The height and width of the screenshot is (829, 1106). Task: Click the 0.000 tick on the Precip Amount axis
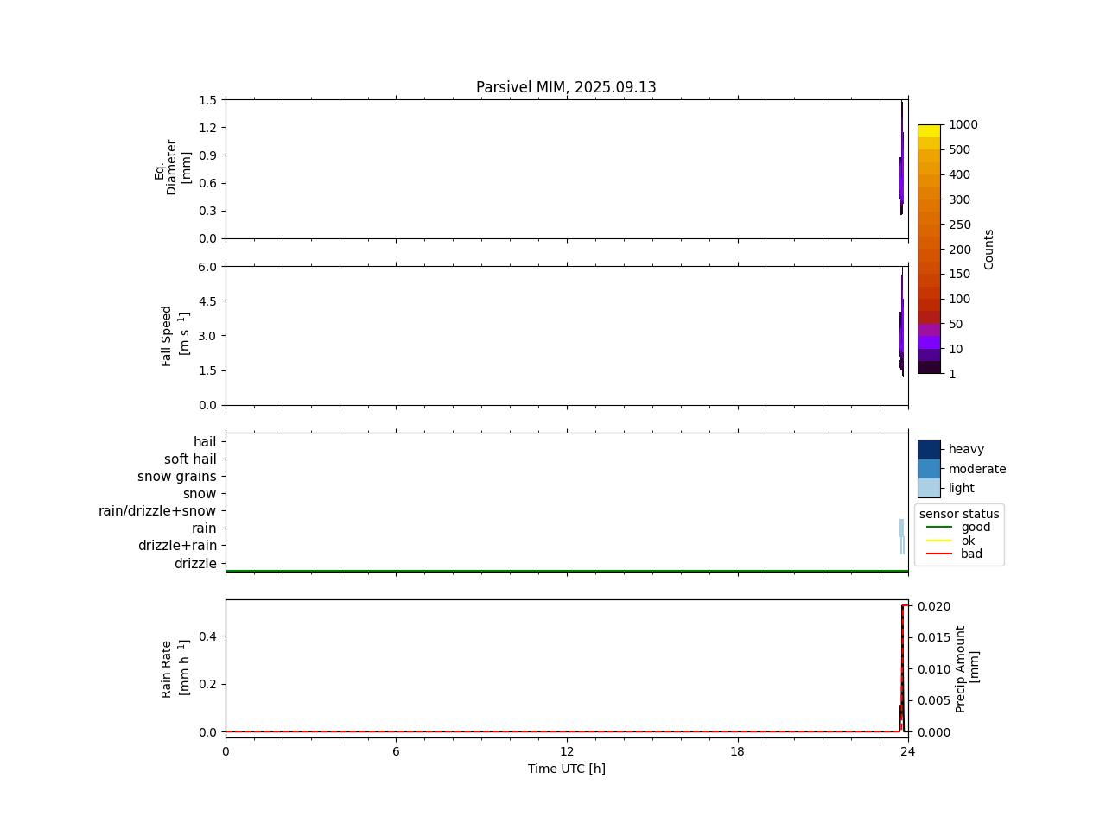coord(933,732)
